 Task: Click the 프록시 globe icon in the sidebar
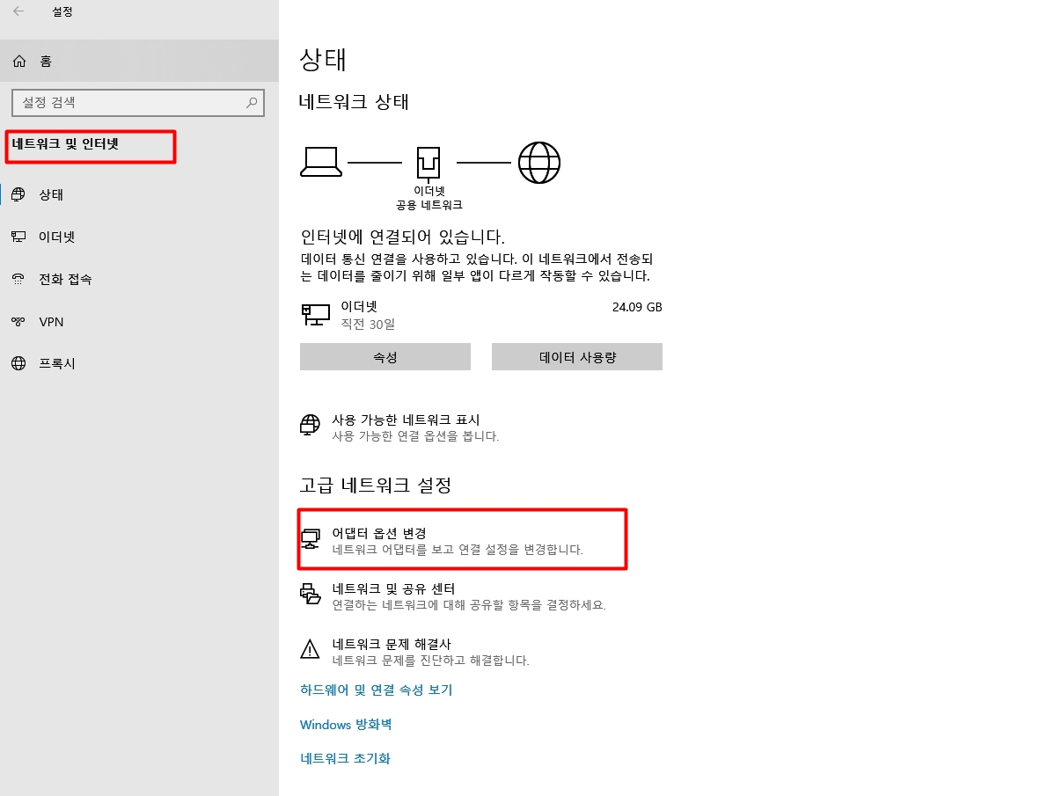(x=18, y=363)
